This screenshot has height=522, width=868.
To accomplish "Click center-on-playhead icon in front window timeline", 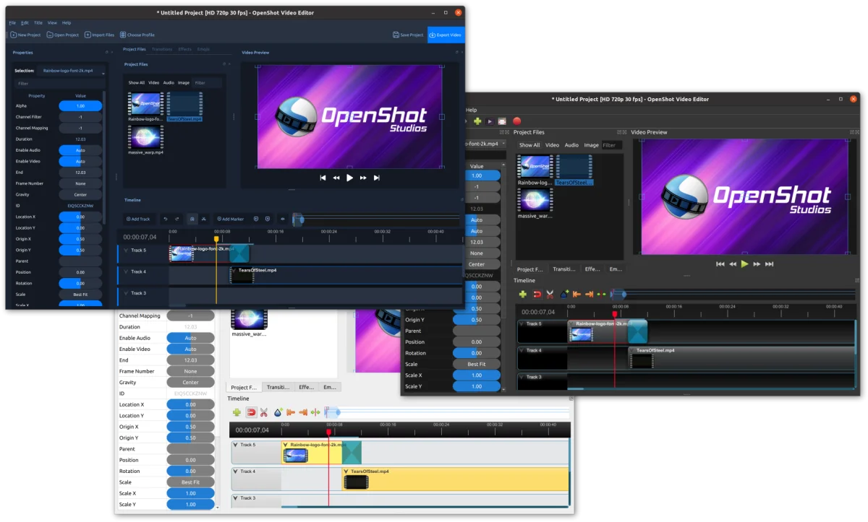I will pyautogui.click(x=282, y=219).
